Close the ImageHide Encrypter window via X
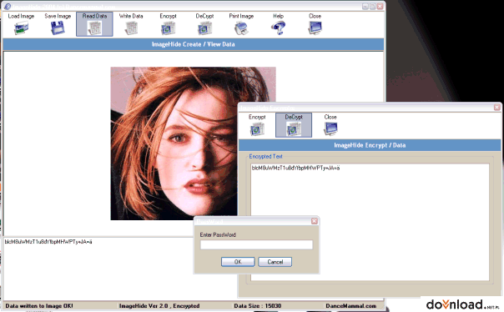Viewport: 504px width, 312px height. 497,108
